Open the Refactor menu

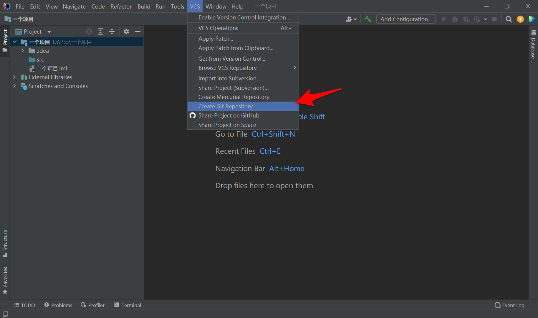coord(121,6)
